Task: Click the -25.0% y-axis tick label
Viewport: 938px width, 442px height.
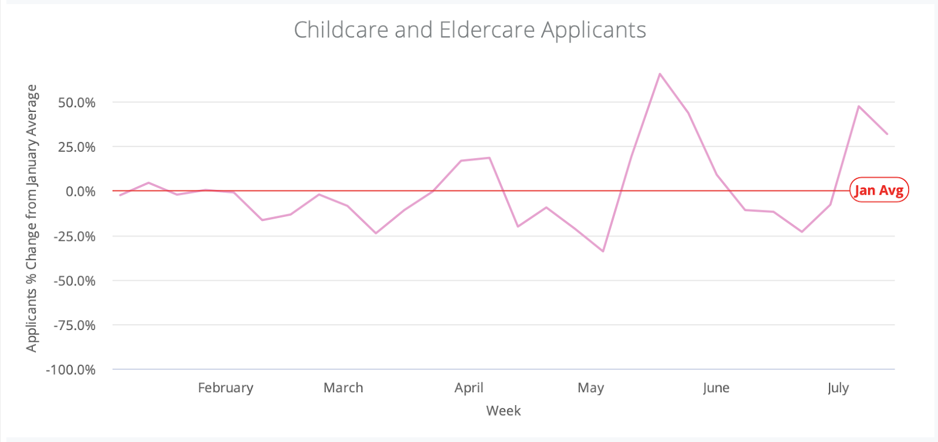Action: coord(74,236)
